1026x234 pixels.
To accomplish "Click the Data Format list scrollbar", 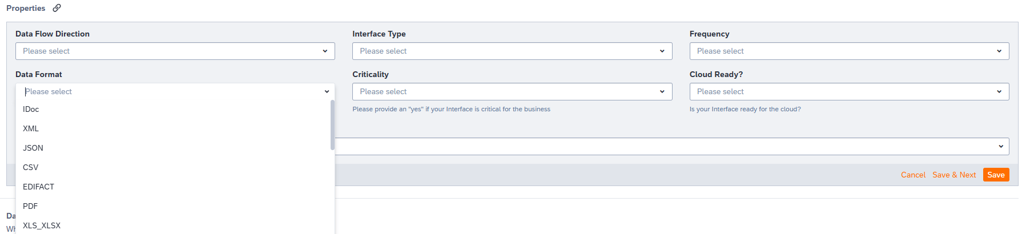I will pos(332,125).
